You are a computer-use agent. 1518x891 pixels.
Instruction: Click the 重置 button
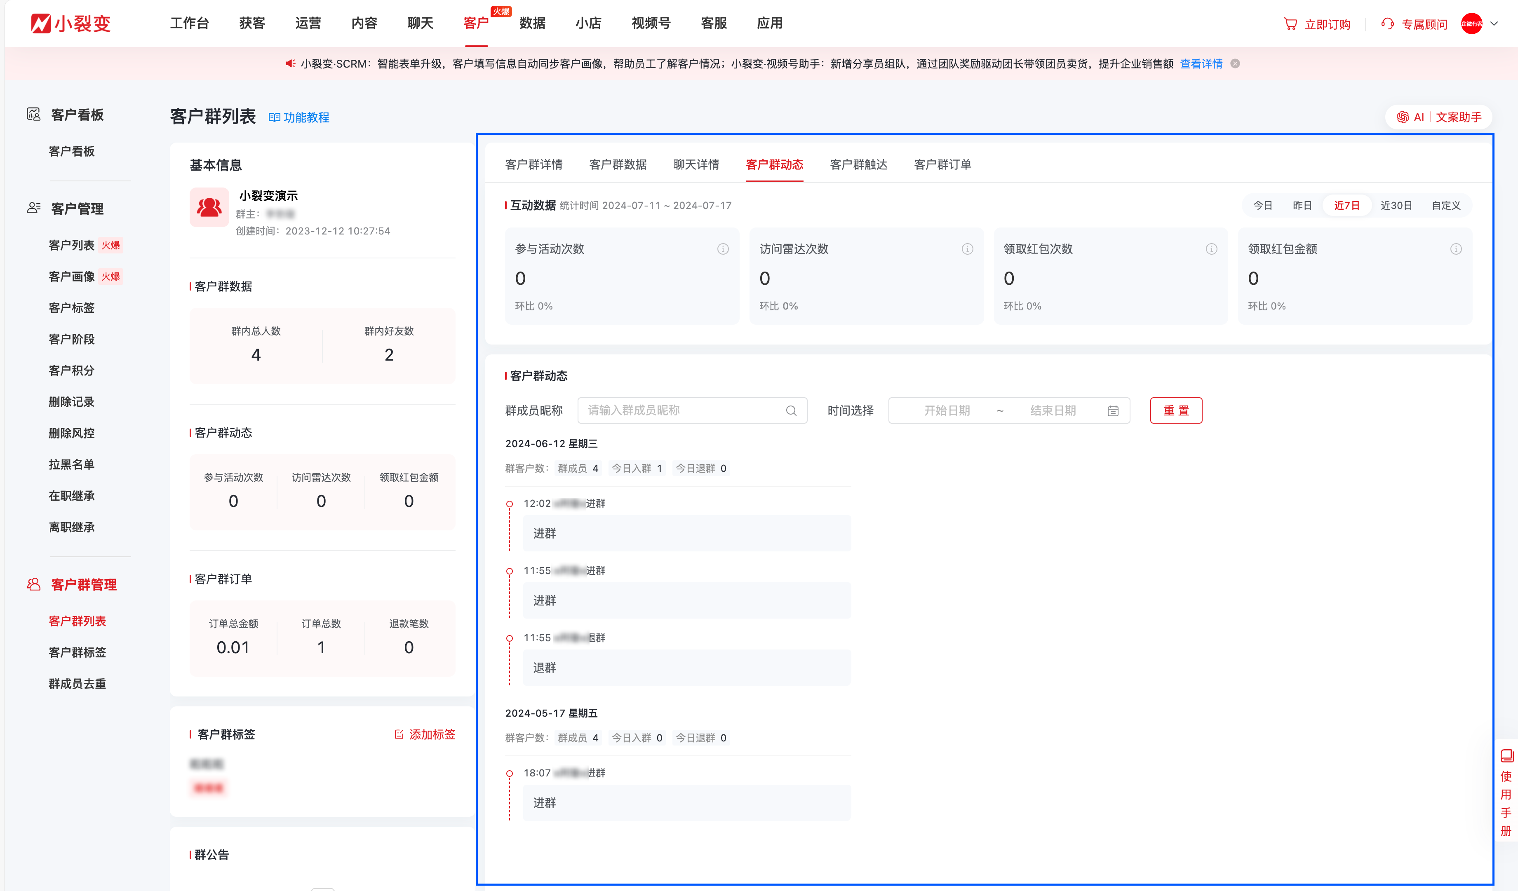coord(1175,410)
